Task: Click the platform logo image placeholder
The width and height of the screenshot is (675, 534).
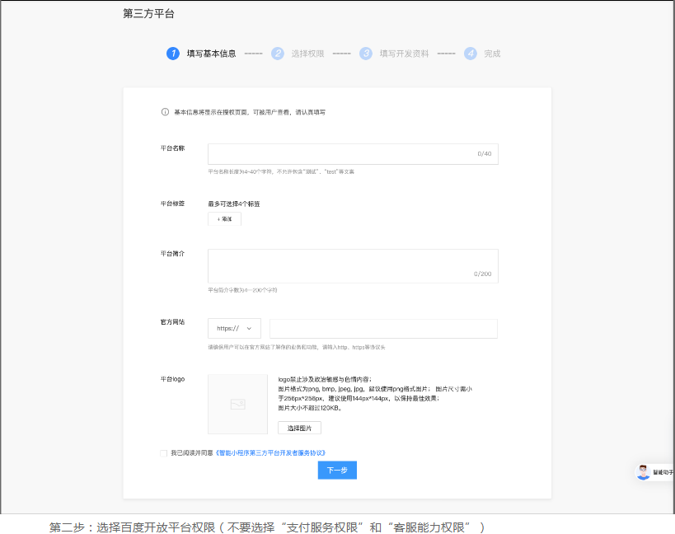Action: [237, 404]
